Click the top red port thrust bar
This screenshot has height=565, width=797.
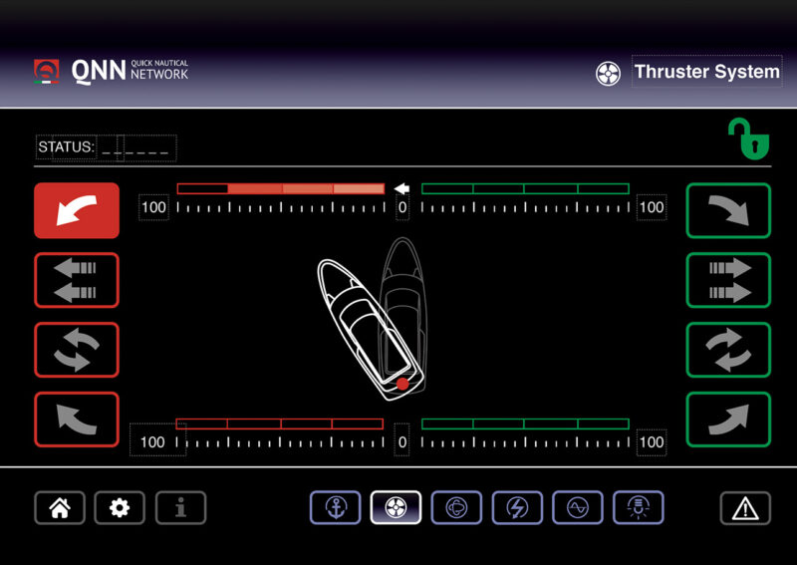(x=281, y=188)
